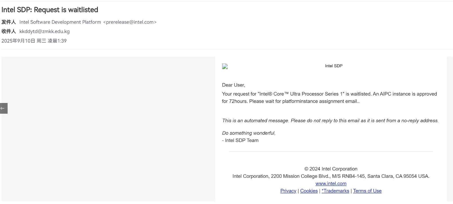Click the italic automated message notice
Viewport: 453px width, 204px height.
click(330, 120)
